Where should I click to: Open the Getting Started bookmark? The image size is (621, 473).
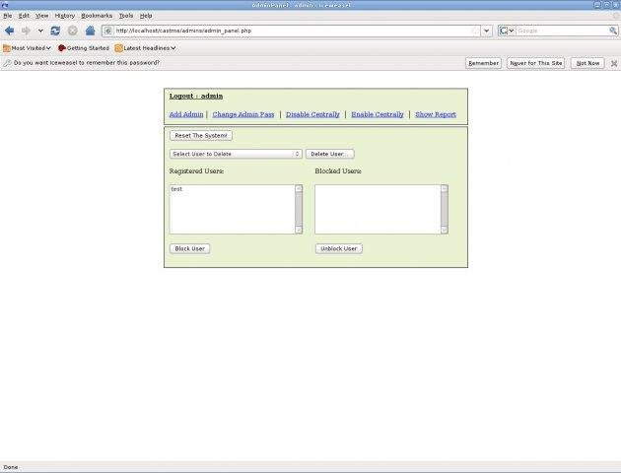84,48
